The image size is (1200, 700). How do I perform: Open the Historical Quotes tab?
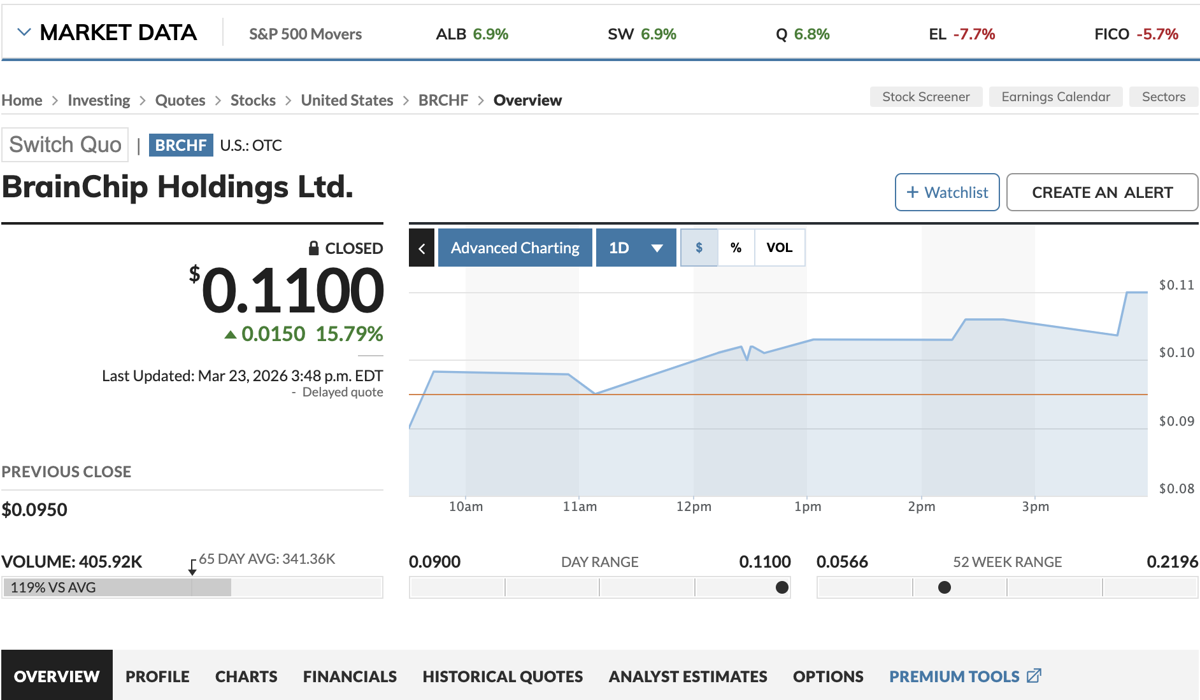pyautogui.click(x=502, y=676)
